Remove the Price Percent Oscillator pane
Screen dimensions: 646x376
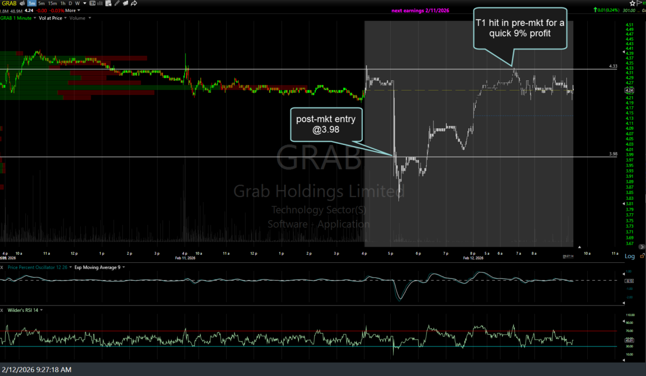pyautogui.click(x=2, y=267)
